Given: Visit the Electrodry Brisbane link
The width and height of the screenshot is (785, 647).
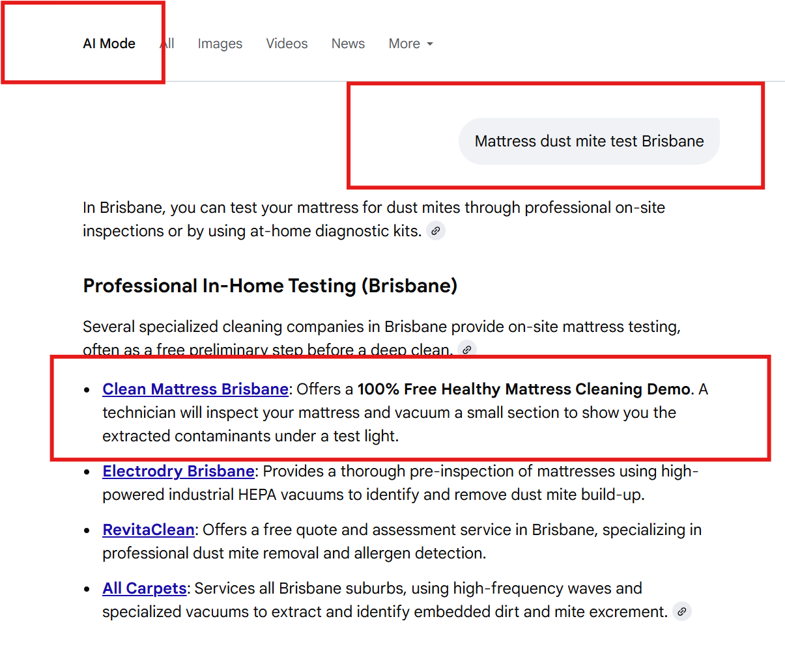Looking at the screenshot, I should [178, 471].
